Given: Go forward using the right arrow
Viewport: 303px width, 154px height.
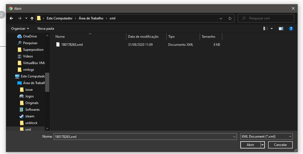Looking at the screenshot, I should 20,18.
